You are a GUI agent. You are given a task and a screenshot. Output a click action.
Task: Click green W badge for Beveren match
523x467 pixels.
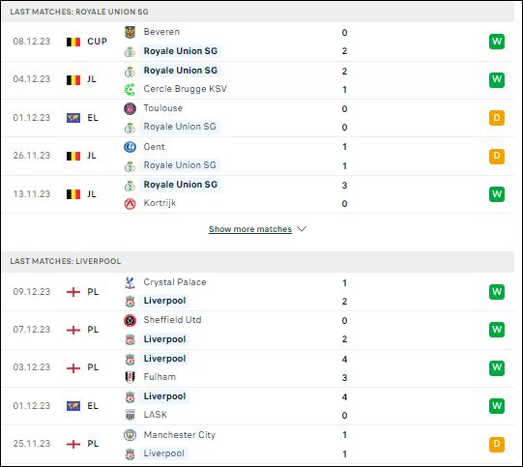click(497, 42)
